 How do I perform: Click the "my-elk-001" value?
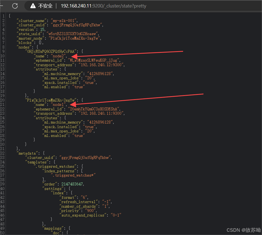64,20
